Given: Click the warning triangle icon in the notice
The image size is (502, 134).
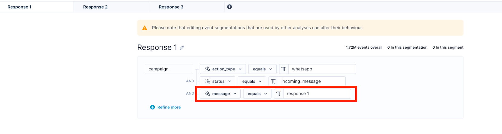Looking at the screenshot, I should [145, 28].
